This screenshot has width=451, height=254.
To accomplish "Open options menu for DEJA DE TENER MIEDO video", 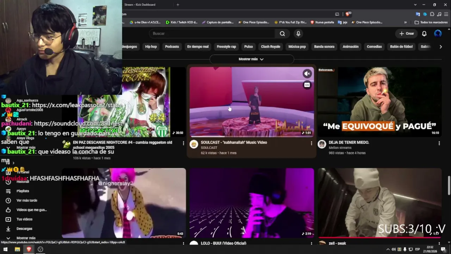I will coord(439,143).
